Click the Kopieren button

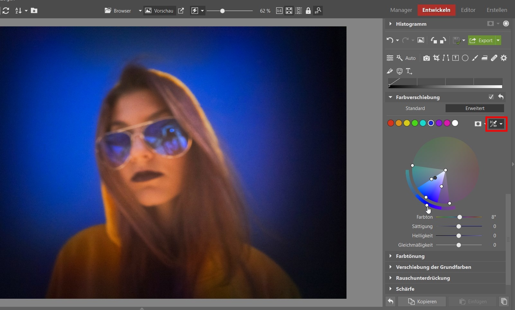coord(422,301)
